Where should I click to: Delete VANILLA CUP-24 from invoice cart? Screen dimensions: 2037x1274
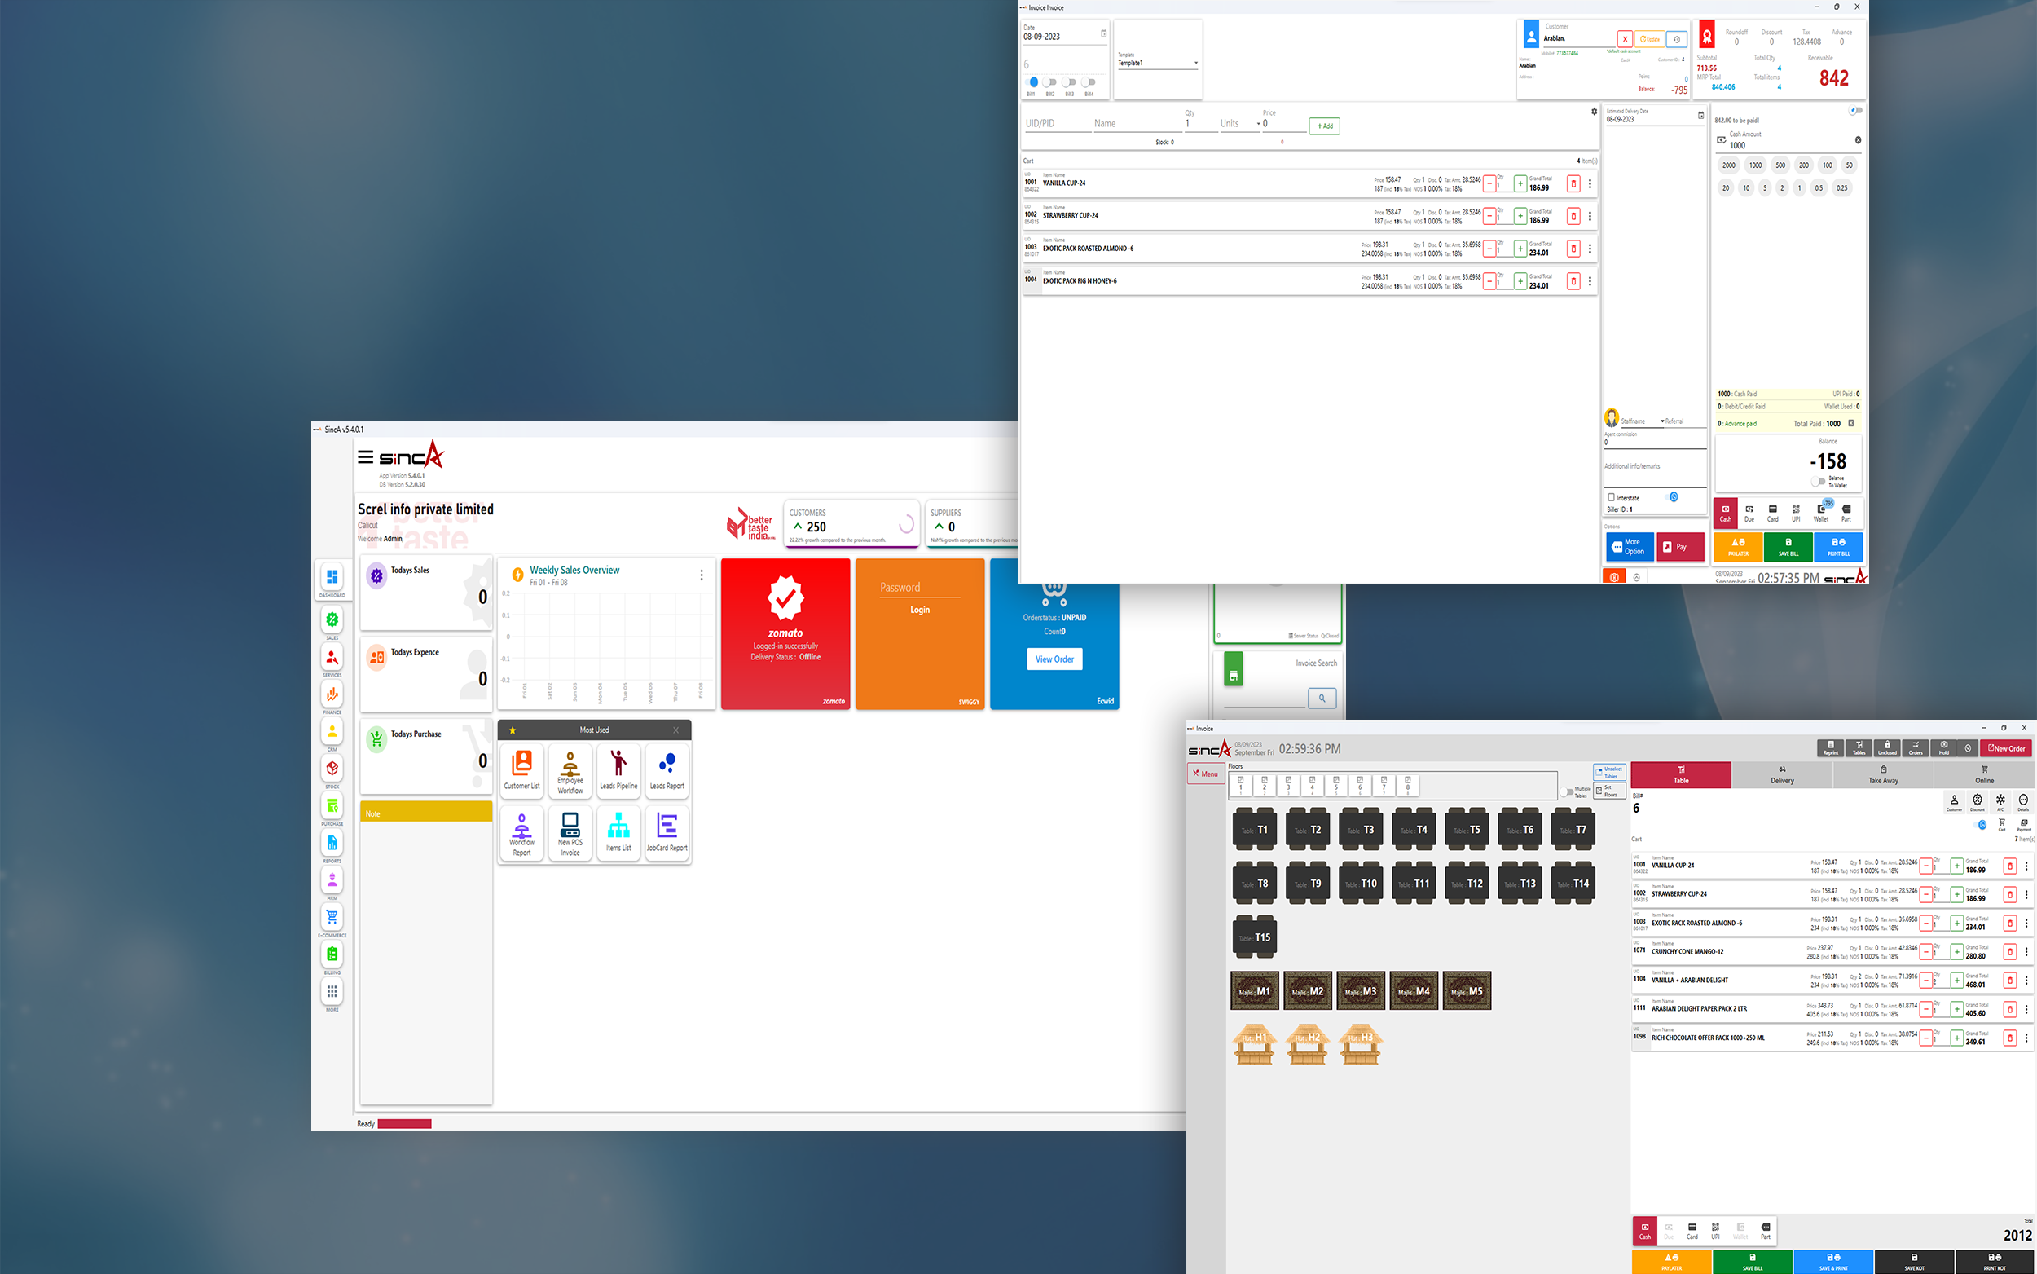1573,183
